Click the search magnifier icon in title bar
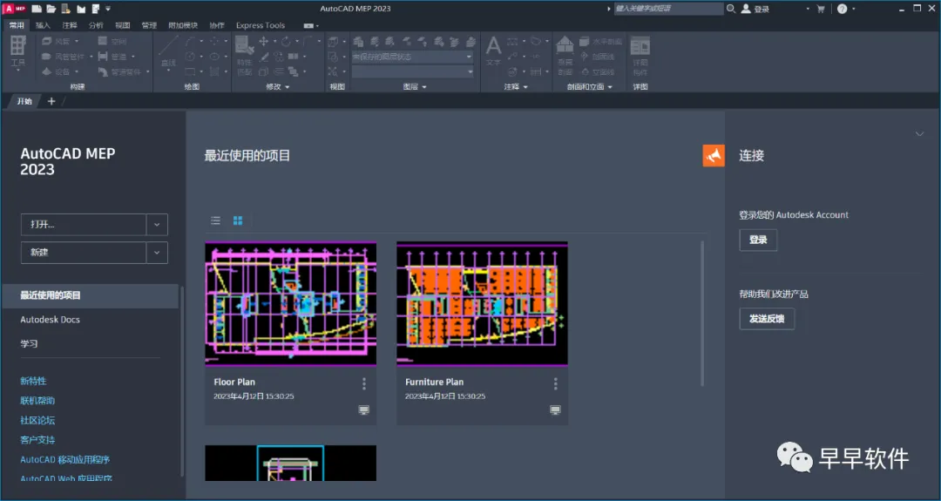Screen dimensions: 941x501 (x=730, y=9)
